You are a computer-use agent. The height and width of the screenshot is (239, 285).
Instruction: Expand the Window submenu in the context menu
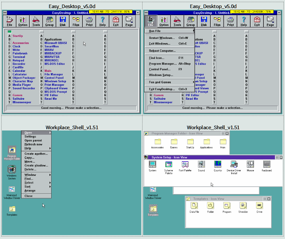(36, 175)
